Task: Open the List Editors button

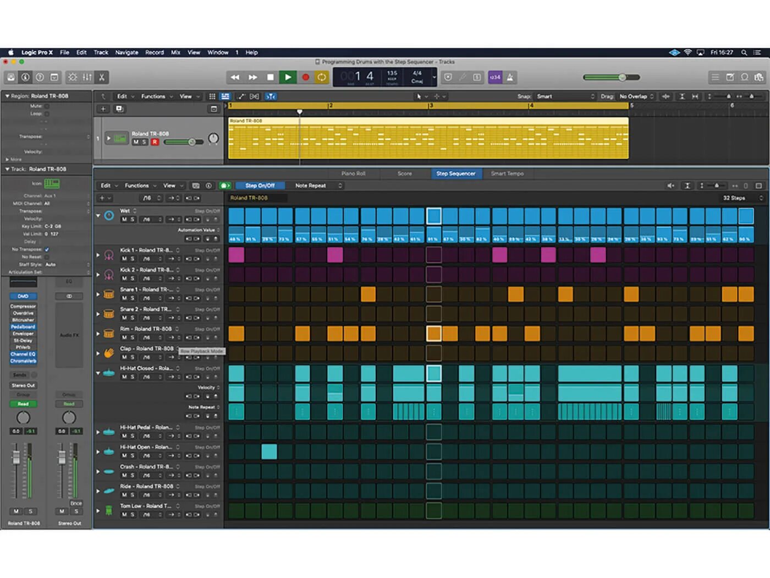Action: (x=716, y=77)
